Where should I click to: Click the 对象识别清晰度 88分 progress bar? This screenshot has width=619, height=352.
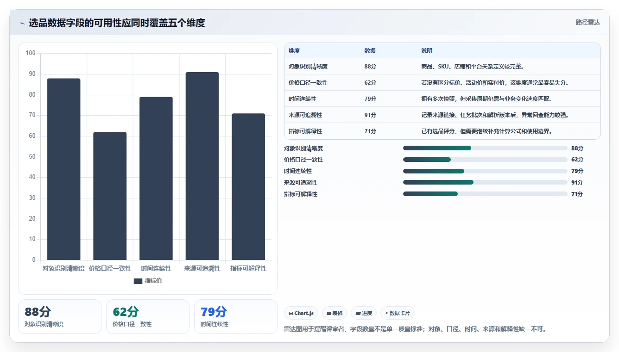[485, 148]
